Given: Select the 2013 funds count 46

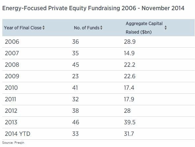Looking at the screenshot, I should click(x=76, y=122).
